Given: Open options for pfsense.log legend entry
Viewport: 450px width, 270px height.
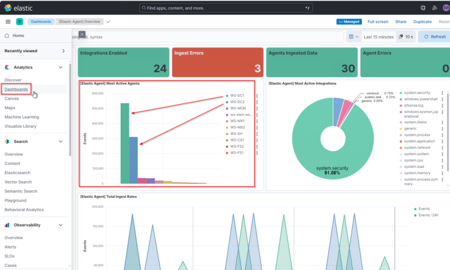Looking at the screenshot, I should click(442, 106).
